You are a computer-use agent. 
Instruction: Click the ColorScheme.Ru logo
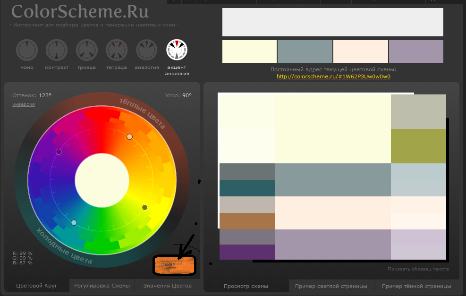tap(80, 12)
